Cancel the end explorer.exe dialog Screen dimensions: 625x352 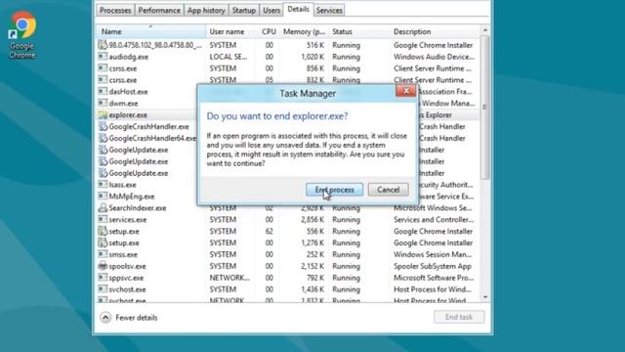(x=388, y=190)
